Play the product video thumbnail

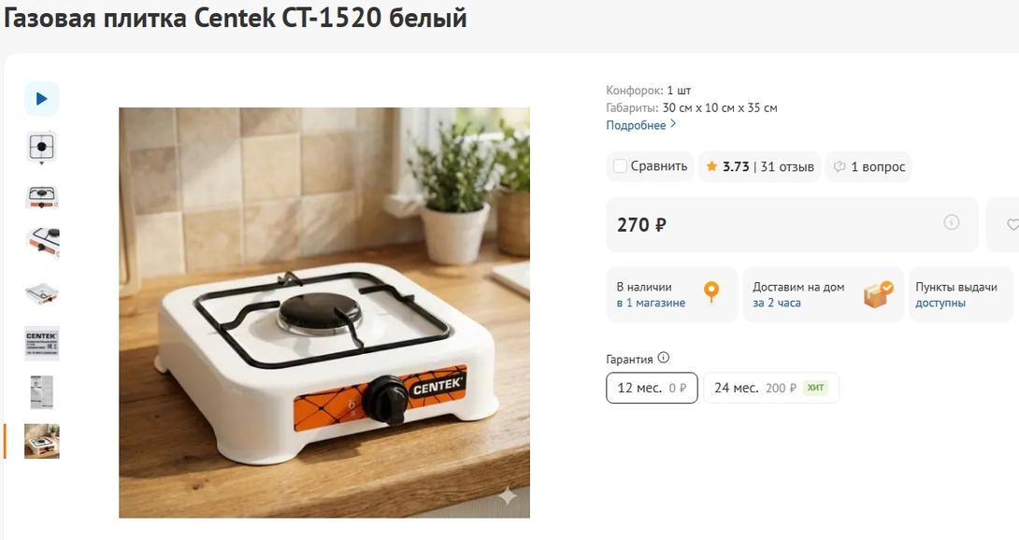(41, 99)
